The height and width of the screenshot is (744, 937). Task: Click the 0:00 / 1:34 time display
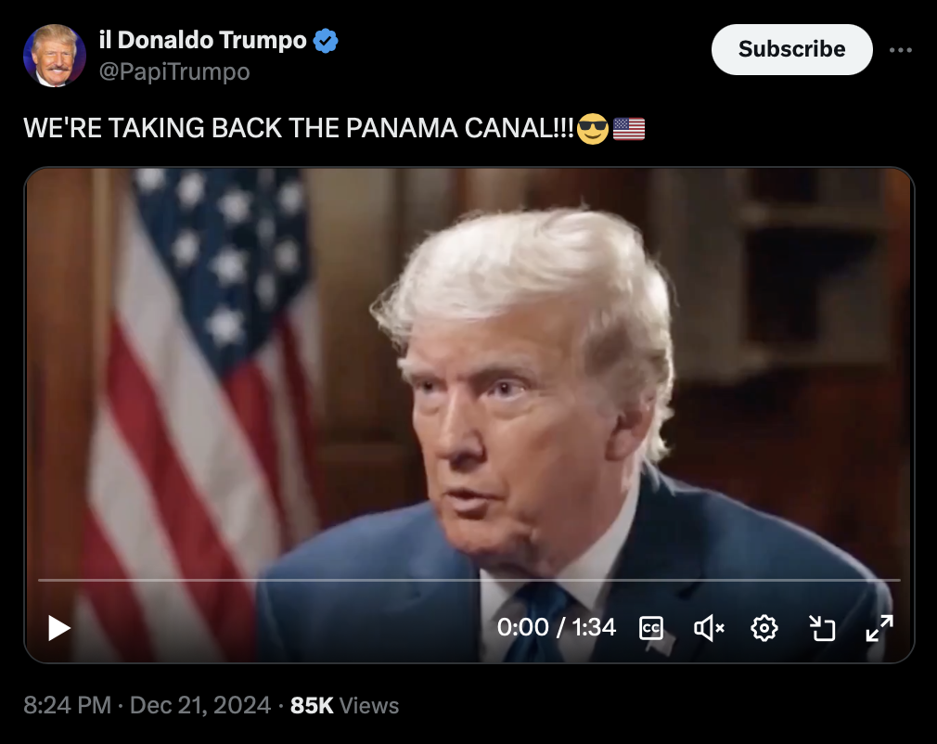557,627
